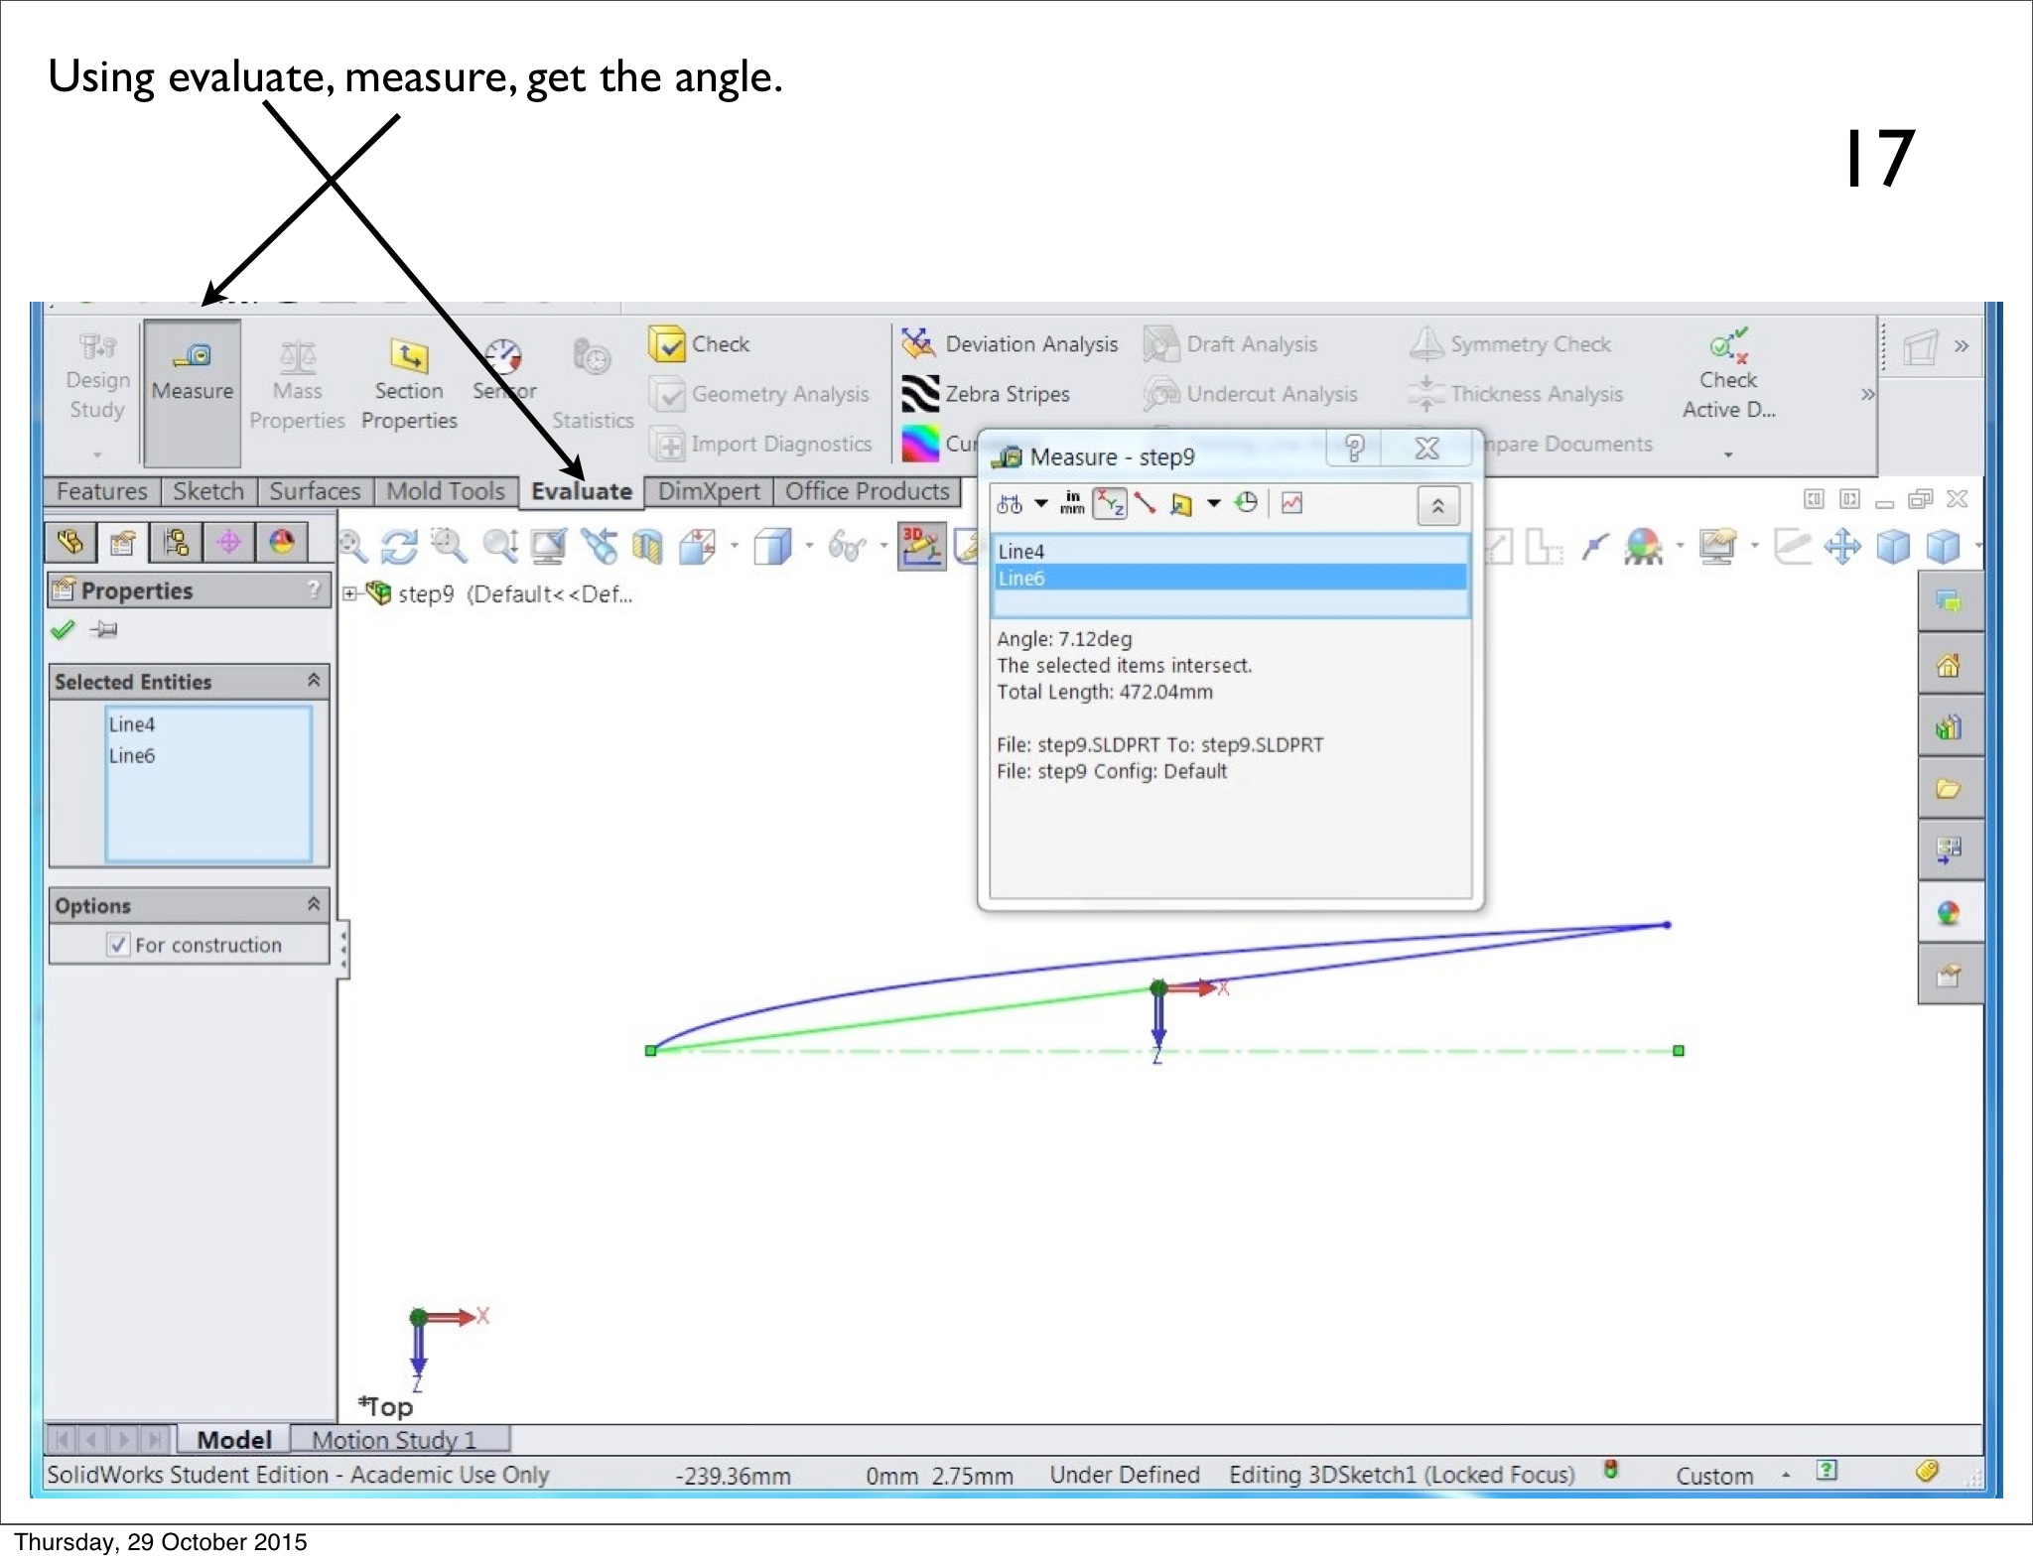The image size is (2033, 1564).
Task: Click the Measure tool in ribbon
Action: tap(193, 371)
